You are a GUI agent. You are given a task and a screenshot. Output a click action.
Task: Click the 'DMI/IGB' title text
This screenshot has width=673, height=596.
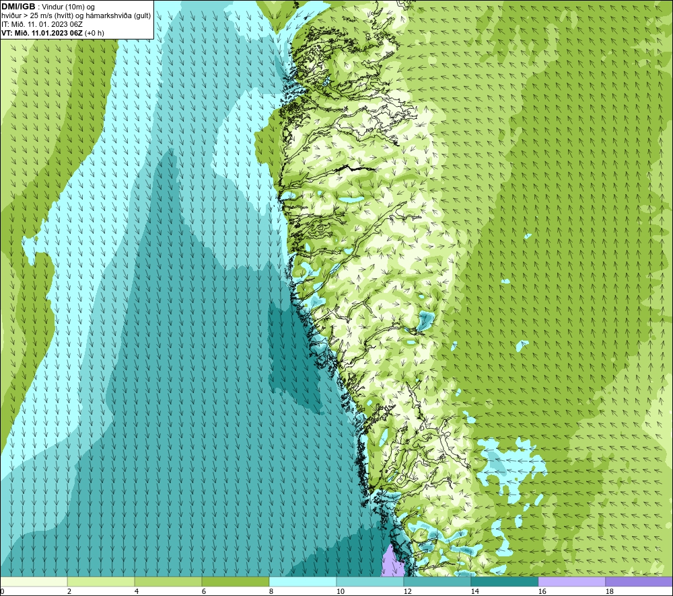18,7
